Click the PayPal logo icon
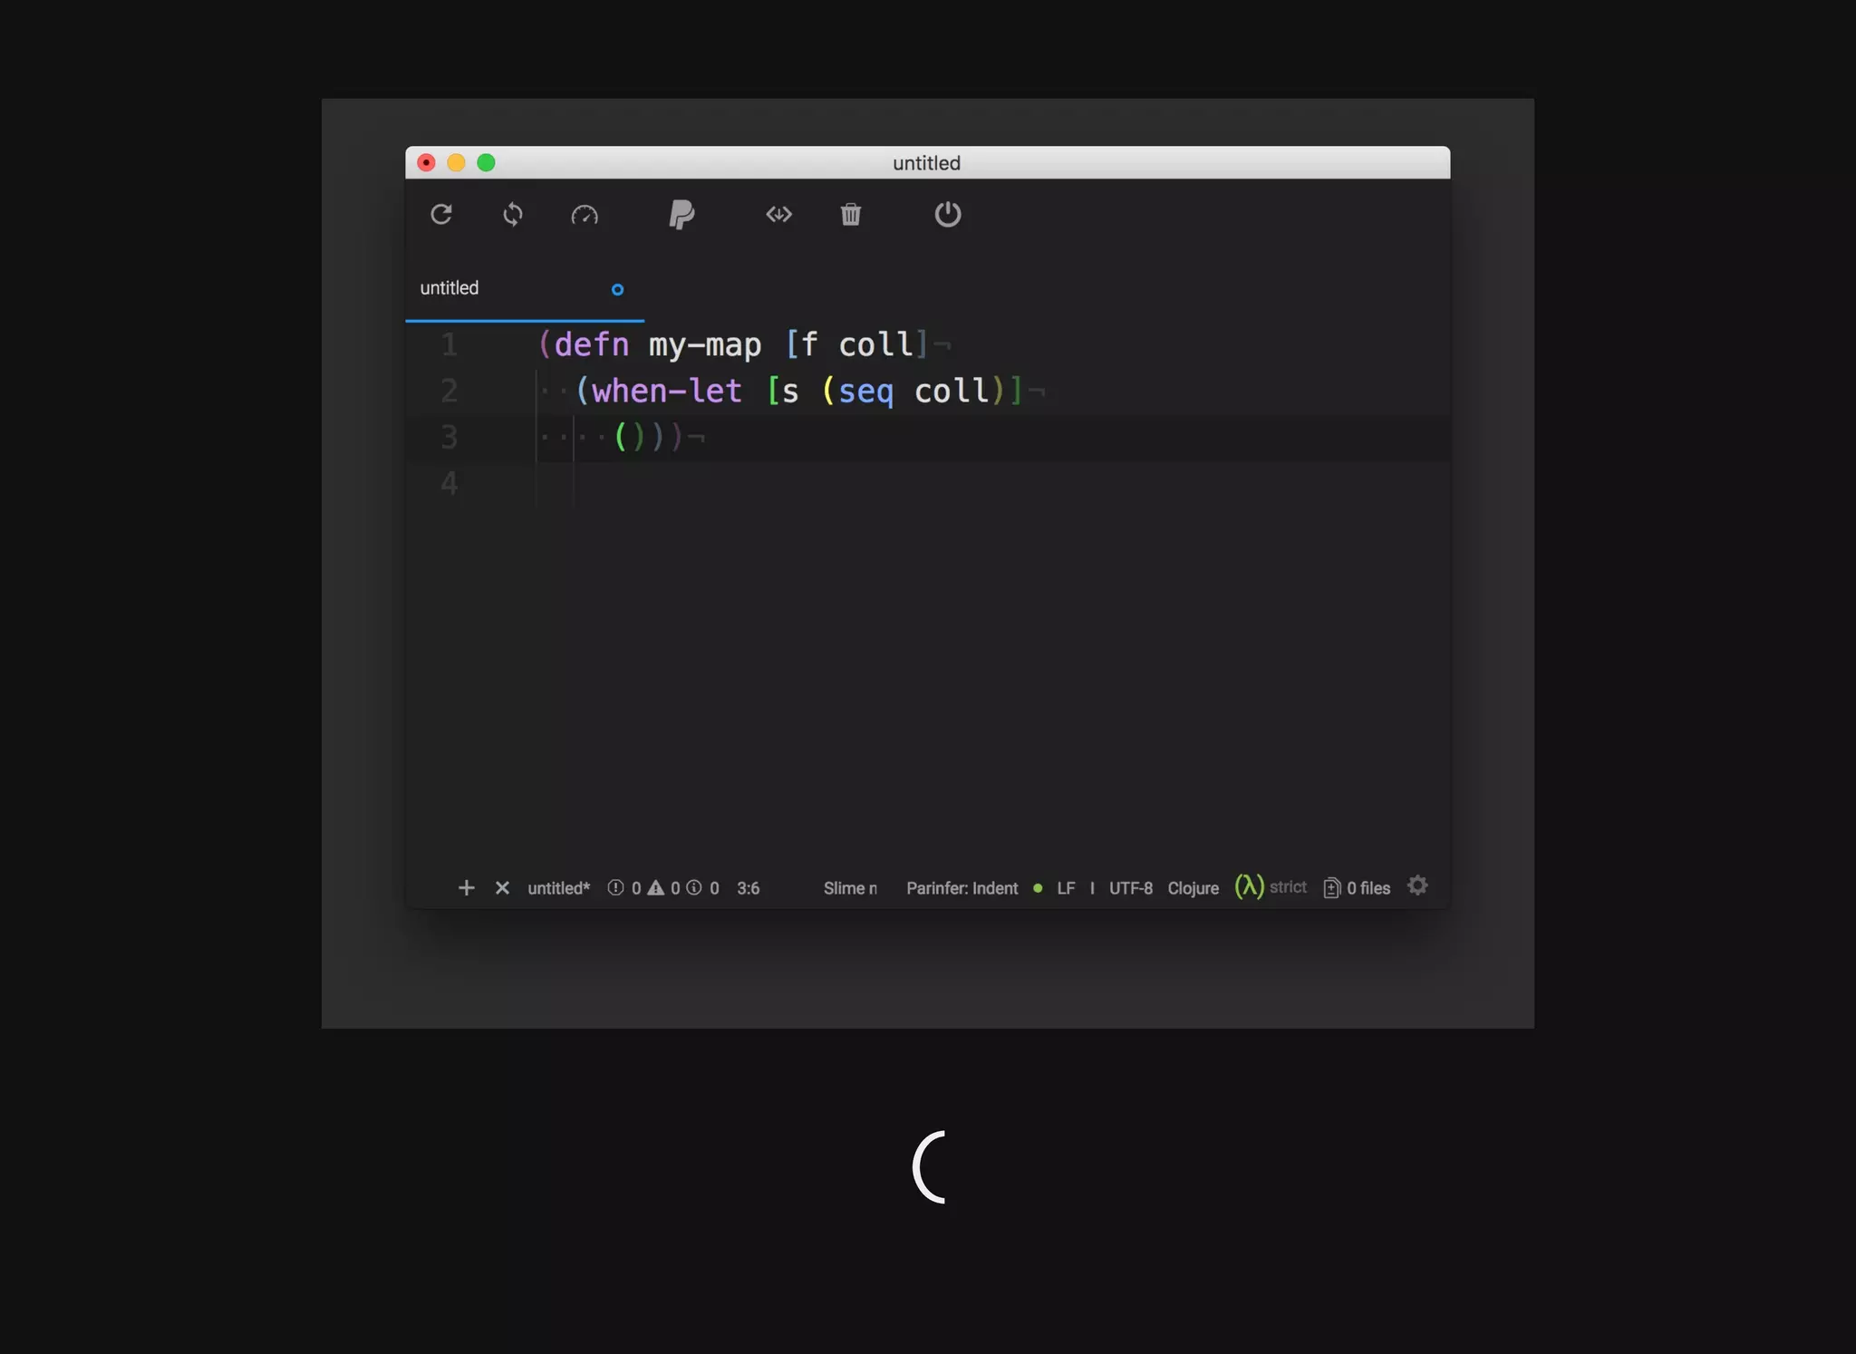The image size is (1856, 1354). click(x=681, y=215)
